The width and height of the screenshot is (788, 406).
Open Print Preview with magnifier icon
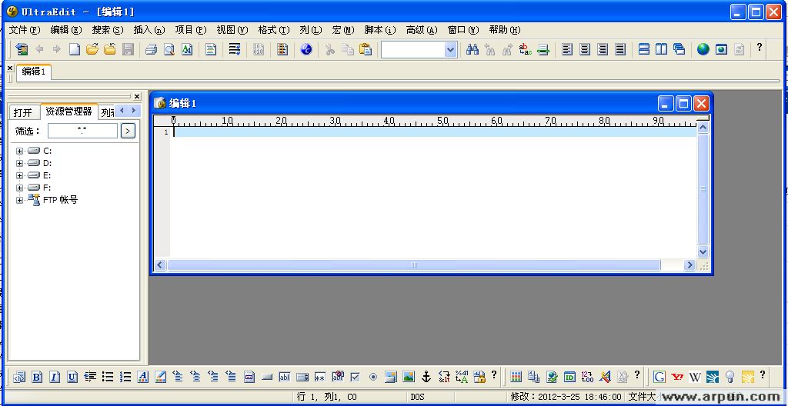(169, 49)
